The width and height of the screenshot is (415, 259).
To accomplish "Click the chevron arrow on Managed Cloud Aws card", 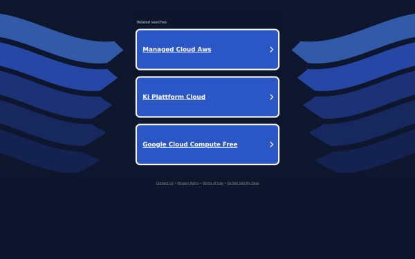I will pos(272,50).
